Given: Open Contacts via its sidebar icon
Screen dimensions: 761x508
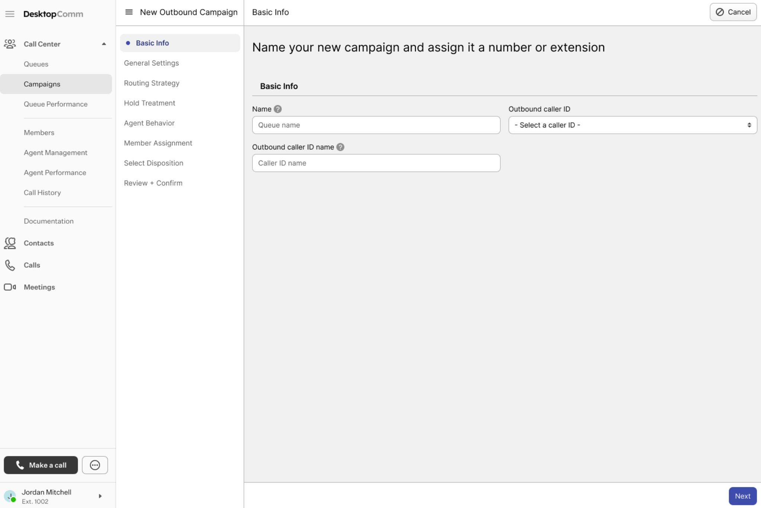Looking at the screenshot, I should point(10,243).
